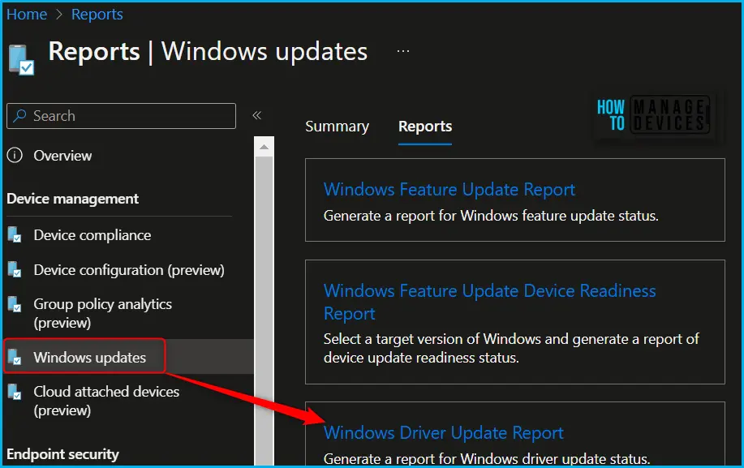Viewport: 744px width, 468px height.
Task: Click the Reports header device icon
Action: [21, 59]
